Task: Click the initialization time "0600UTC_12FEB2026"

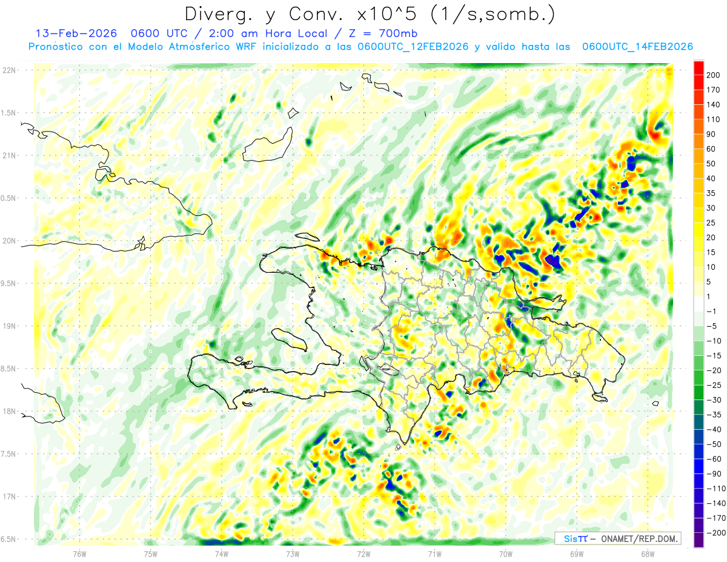Action: pos(413,47)
